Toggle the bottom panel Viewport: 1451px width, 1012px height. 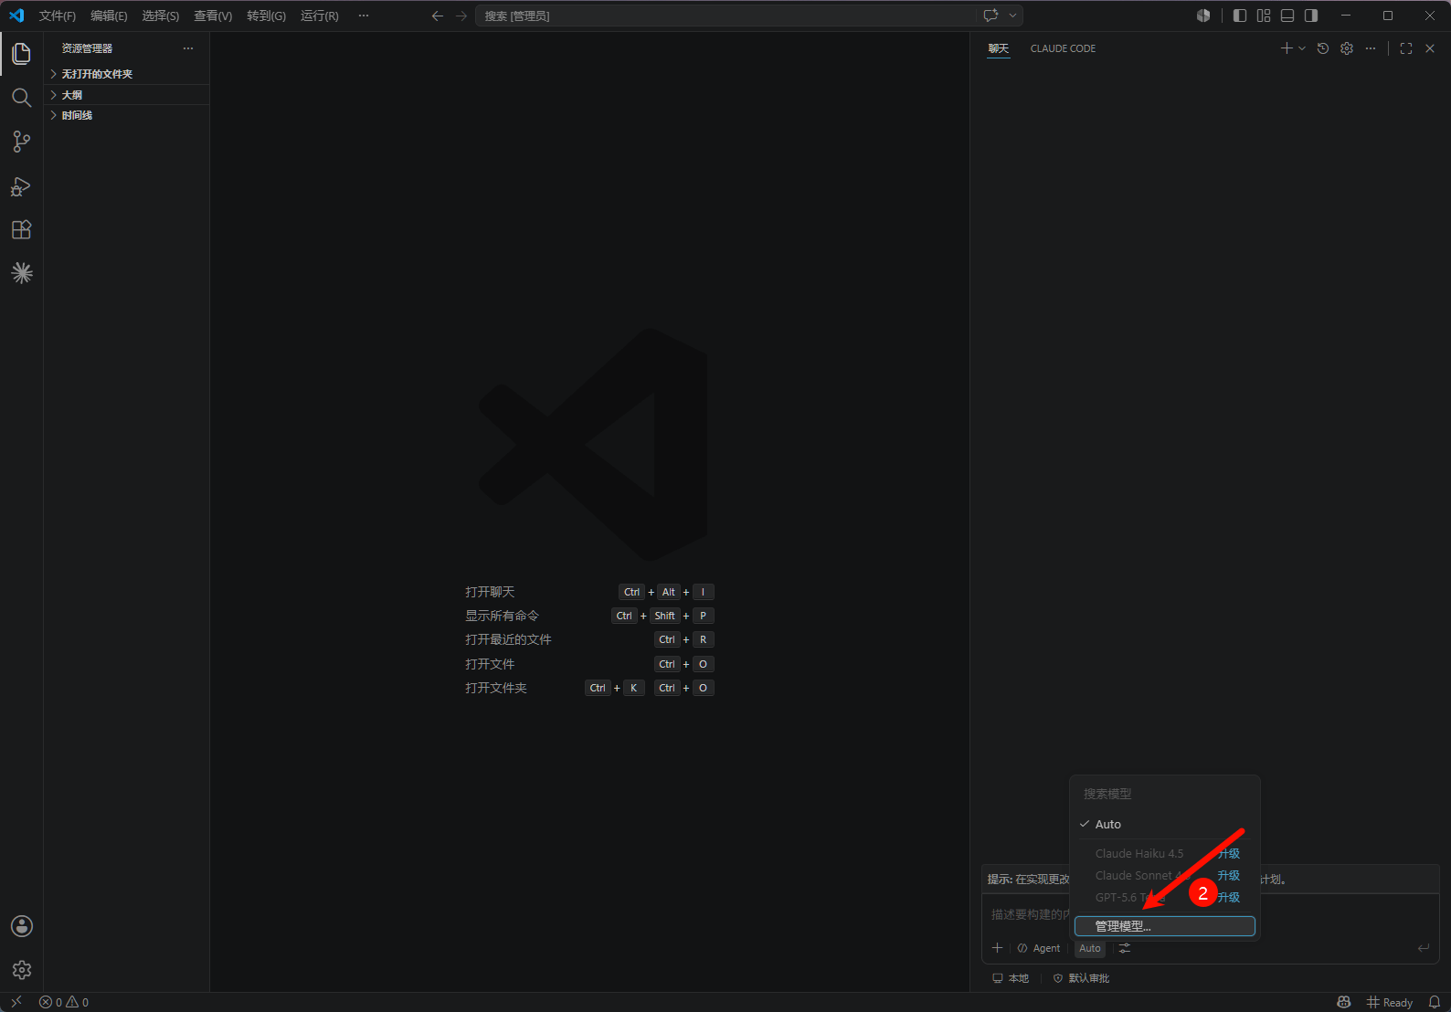[1287, 16]
